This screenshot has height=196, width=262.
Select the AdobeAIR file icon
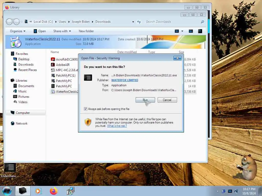(53, 65)
